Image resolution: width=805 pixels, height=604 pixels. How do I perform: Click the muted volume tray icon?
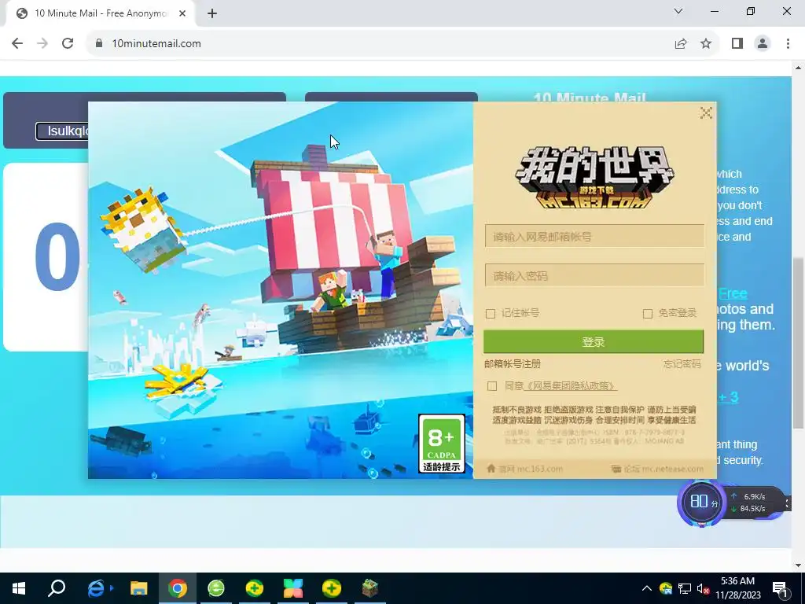point(704,588)
